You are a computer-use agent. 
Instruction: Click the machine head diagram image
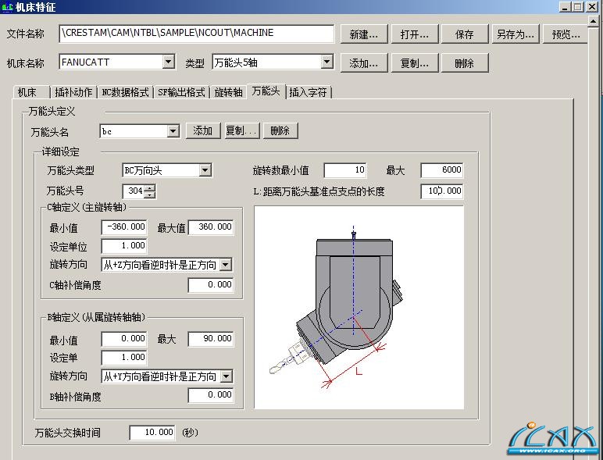(x=359, y=307)
